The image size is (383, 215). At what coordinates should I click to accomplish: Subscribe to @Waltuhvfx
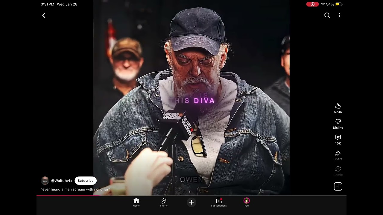(86, 181)
